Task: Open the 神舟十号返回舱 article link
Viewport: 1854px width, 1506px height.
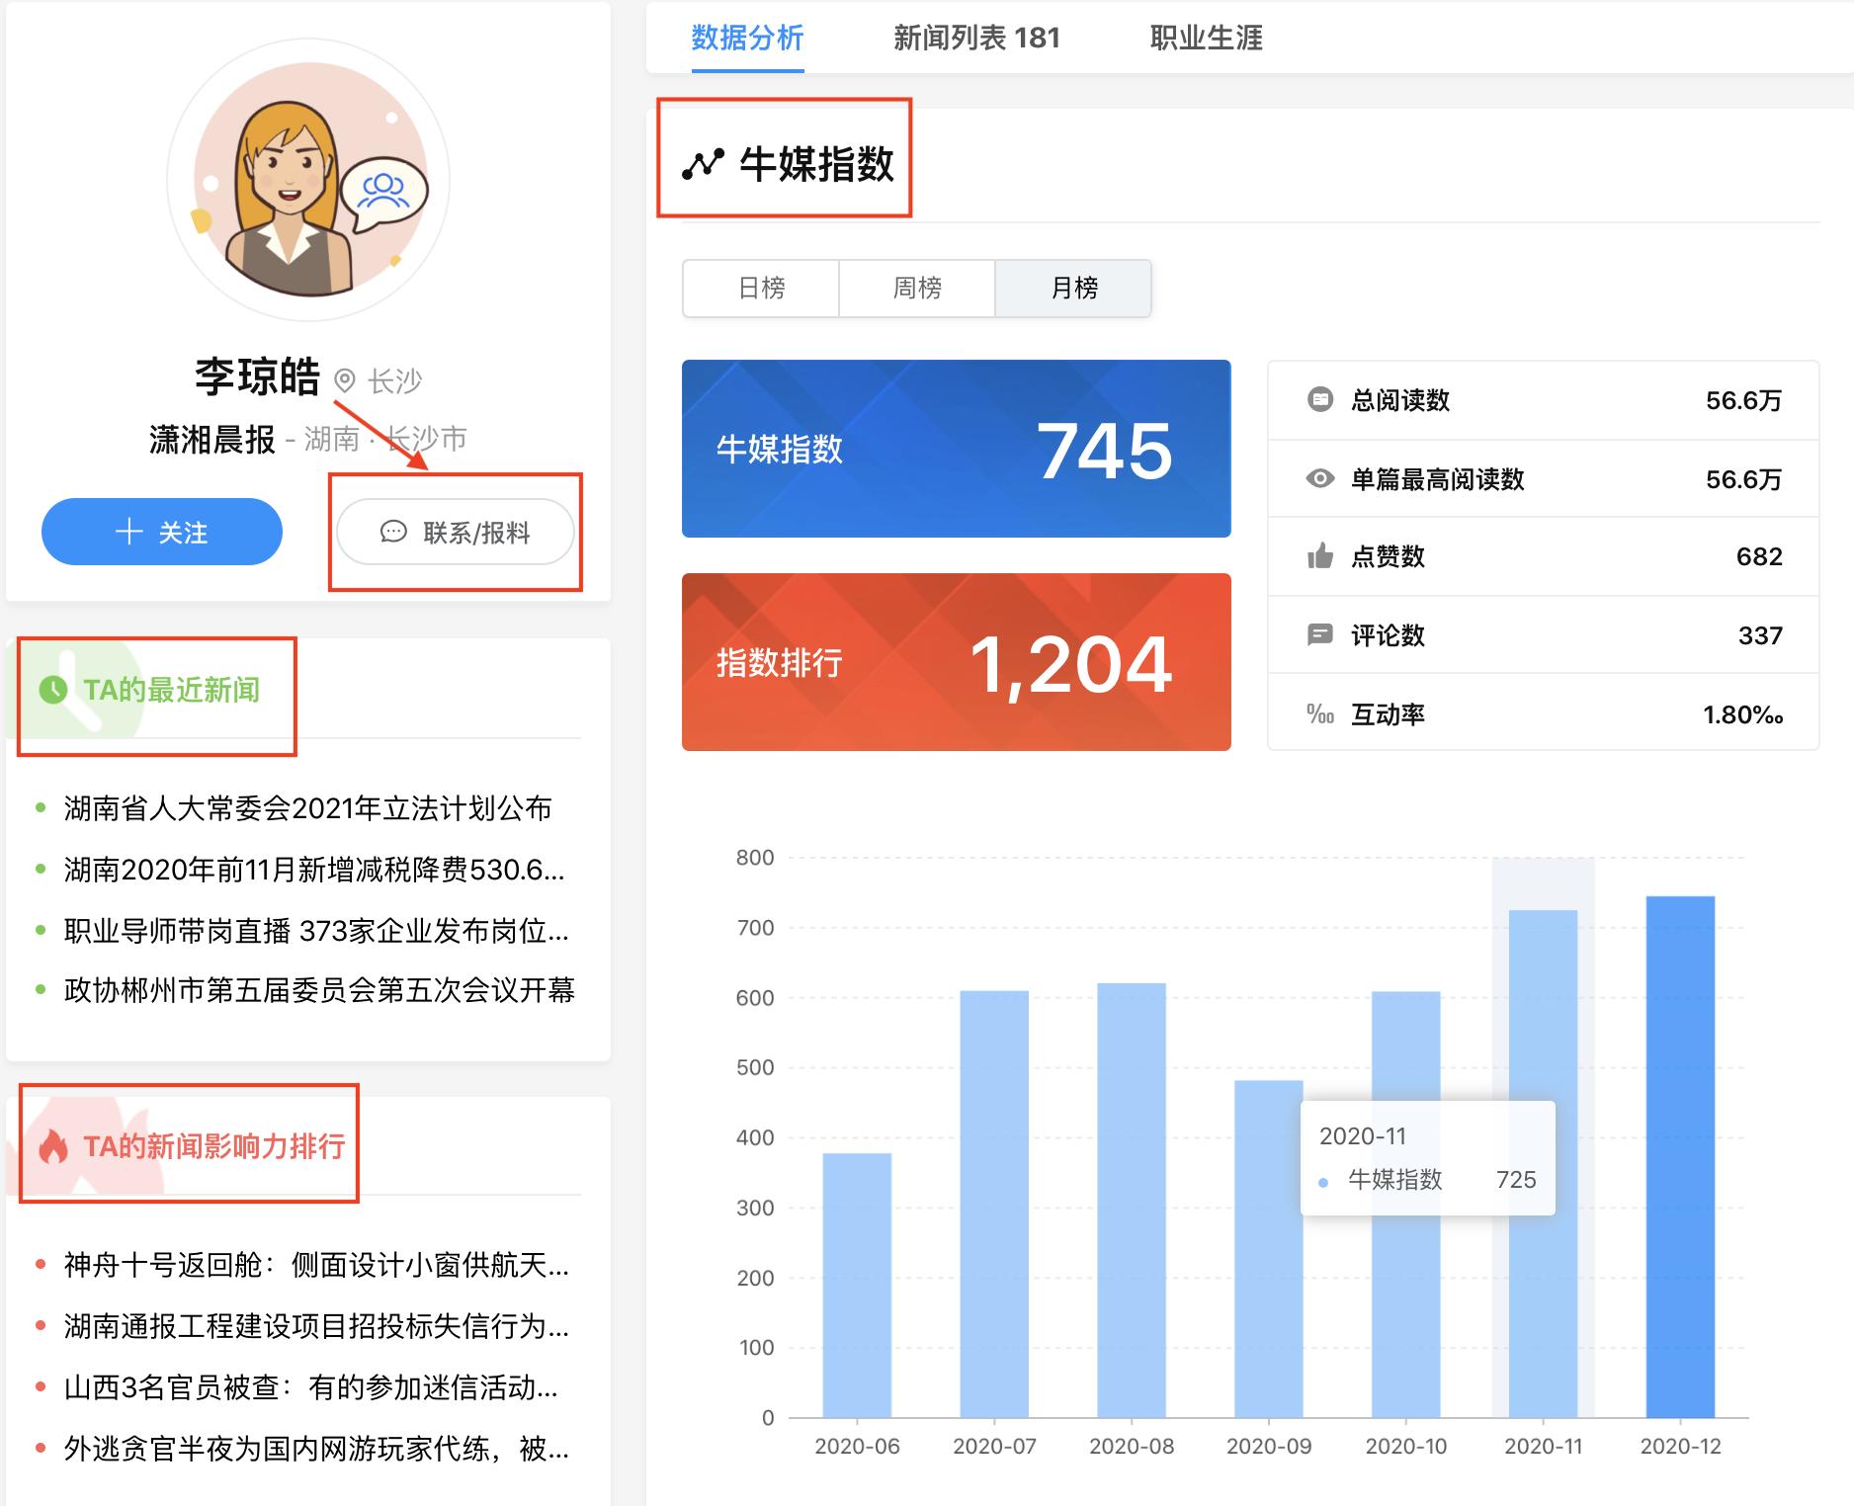Action: point(296,1267)
